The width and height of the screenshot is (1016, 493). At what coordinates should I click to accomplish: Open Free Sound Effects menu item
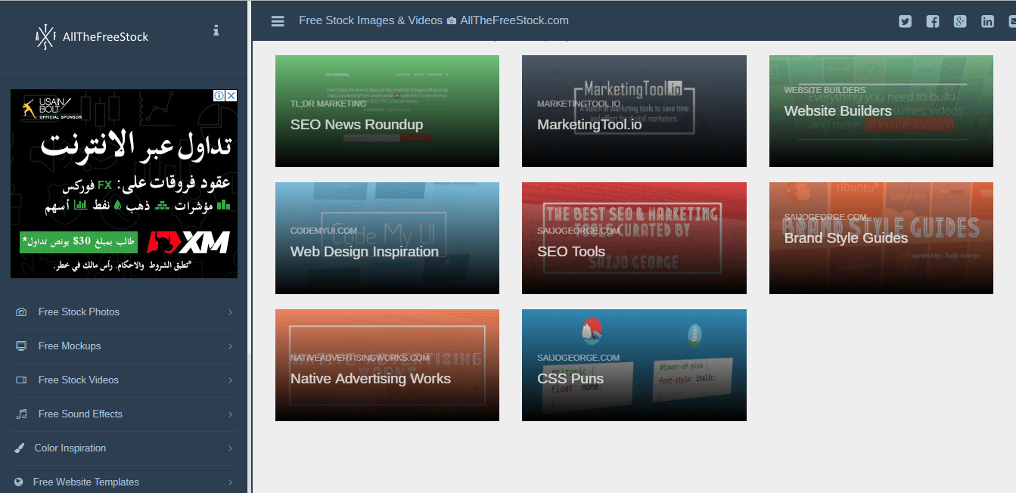124,414
